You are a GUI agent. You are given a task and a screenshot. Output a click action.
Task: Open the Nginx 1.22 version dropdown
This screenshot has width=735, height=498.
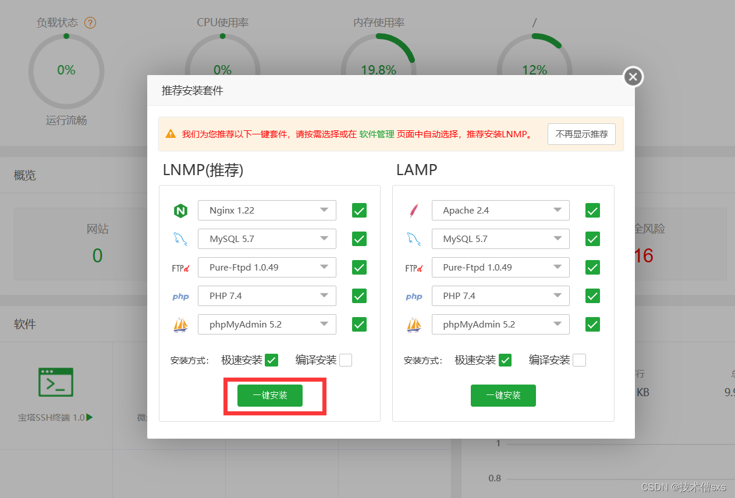(267, 210)
